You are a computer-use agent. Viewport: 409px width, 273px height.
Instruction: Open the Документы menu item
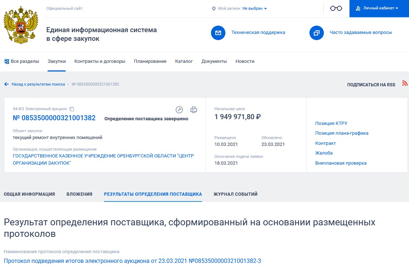pos(214,61)
